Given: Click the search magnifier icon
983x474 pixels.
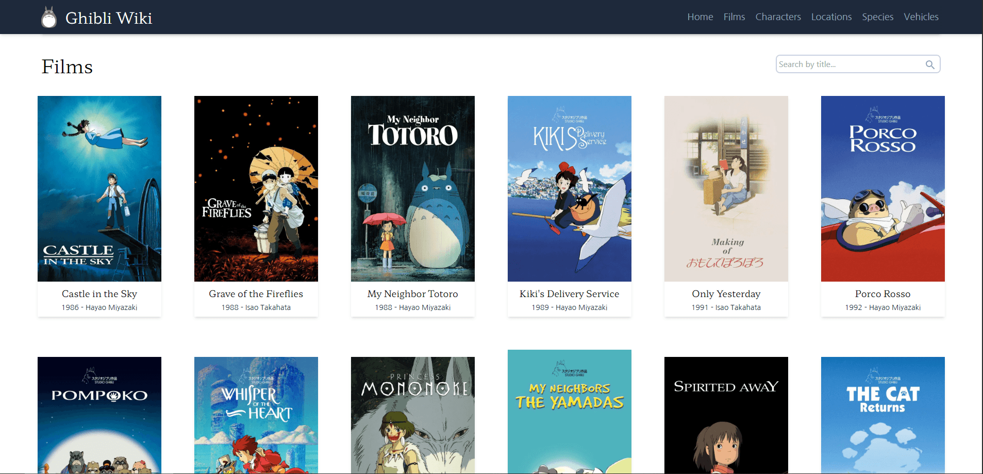Looking at the screenshot, I should pyautogui.click(x=929, y=64).
